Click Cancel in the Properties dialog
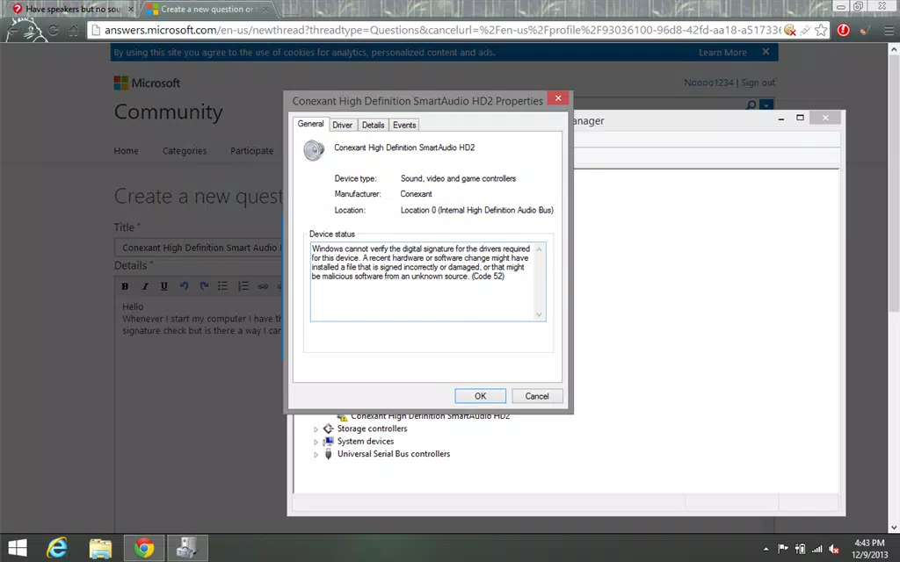Screen dimensions: 900x562 [537, 396]
